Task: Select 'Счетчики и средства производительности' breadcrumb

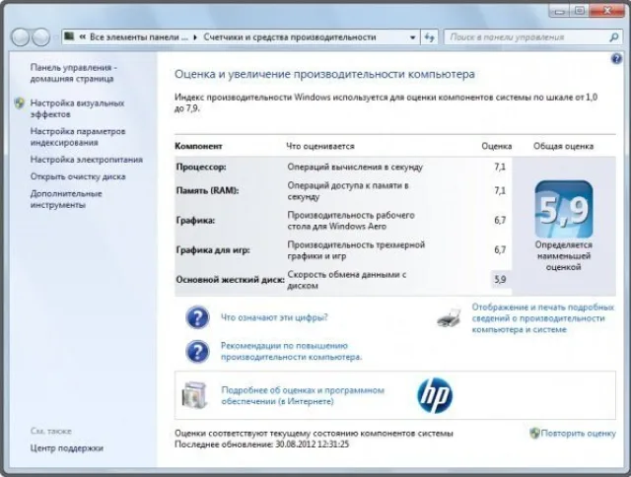Action: point(289,37)
